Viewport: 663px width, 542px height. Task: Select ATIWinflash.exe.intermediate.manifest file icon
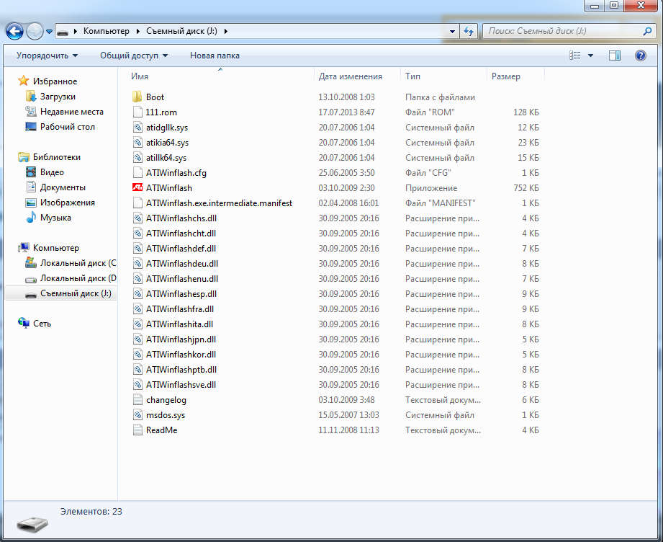coord(137,203)
